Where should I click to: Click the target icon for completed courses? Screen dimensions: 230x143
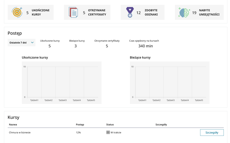coord(17,12)
